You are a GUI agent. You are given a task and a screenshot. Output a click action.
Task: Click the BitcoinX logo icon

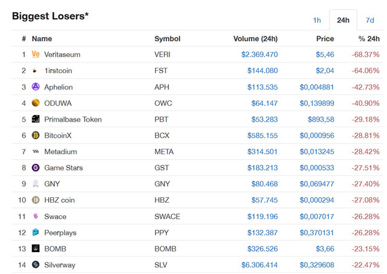click(x=36, y=135)
